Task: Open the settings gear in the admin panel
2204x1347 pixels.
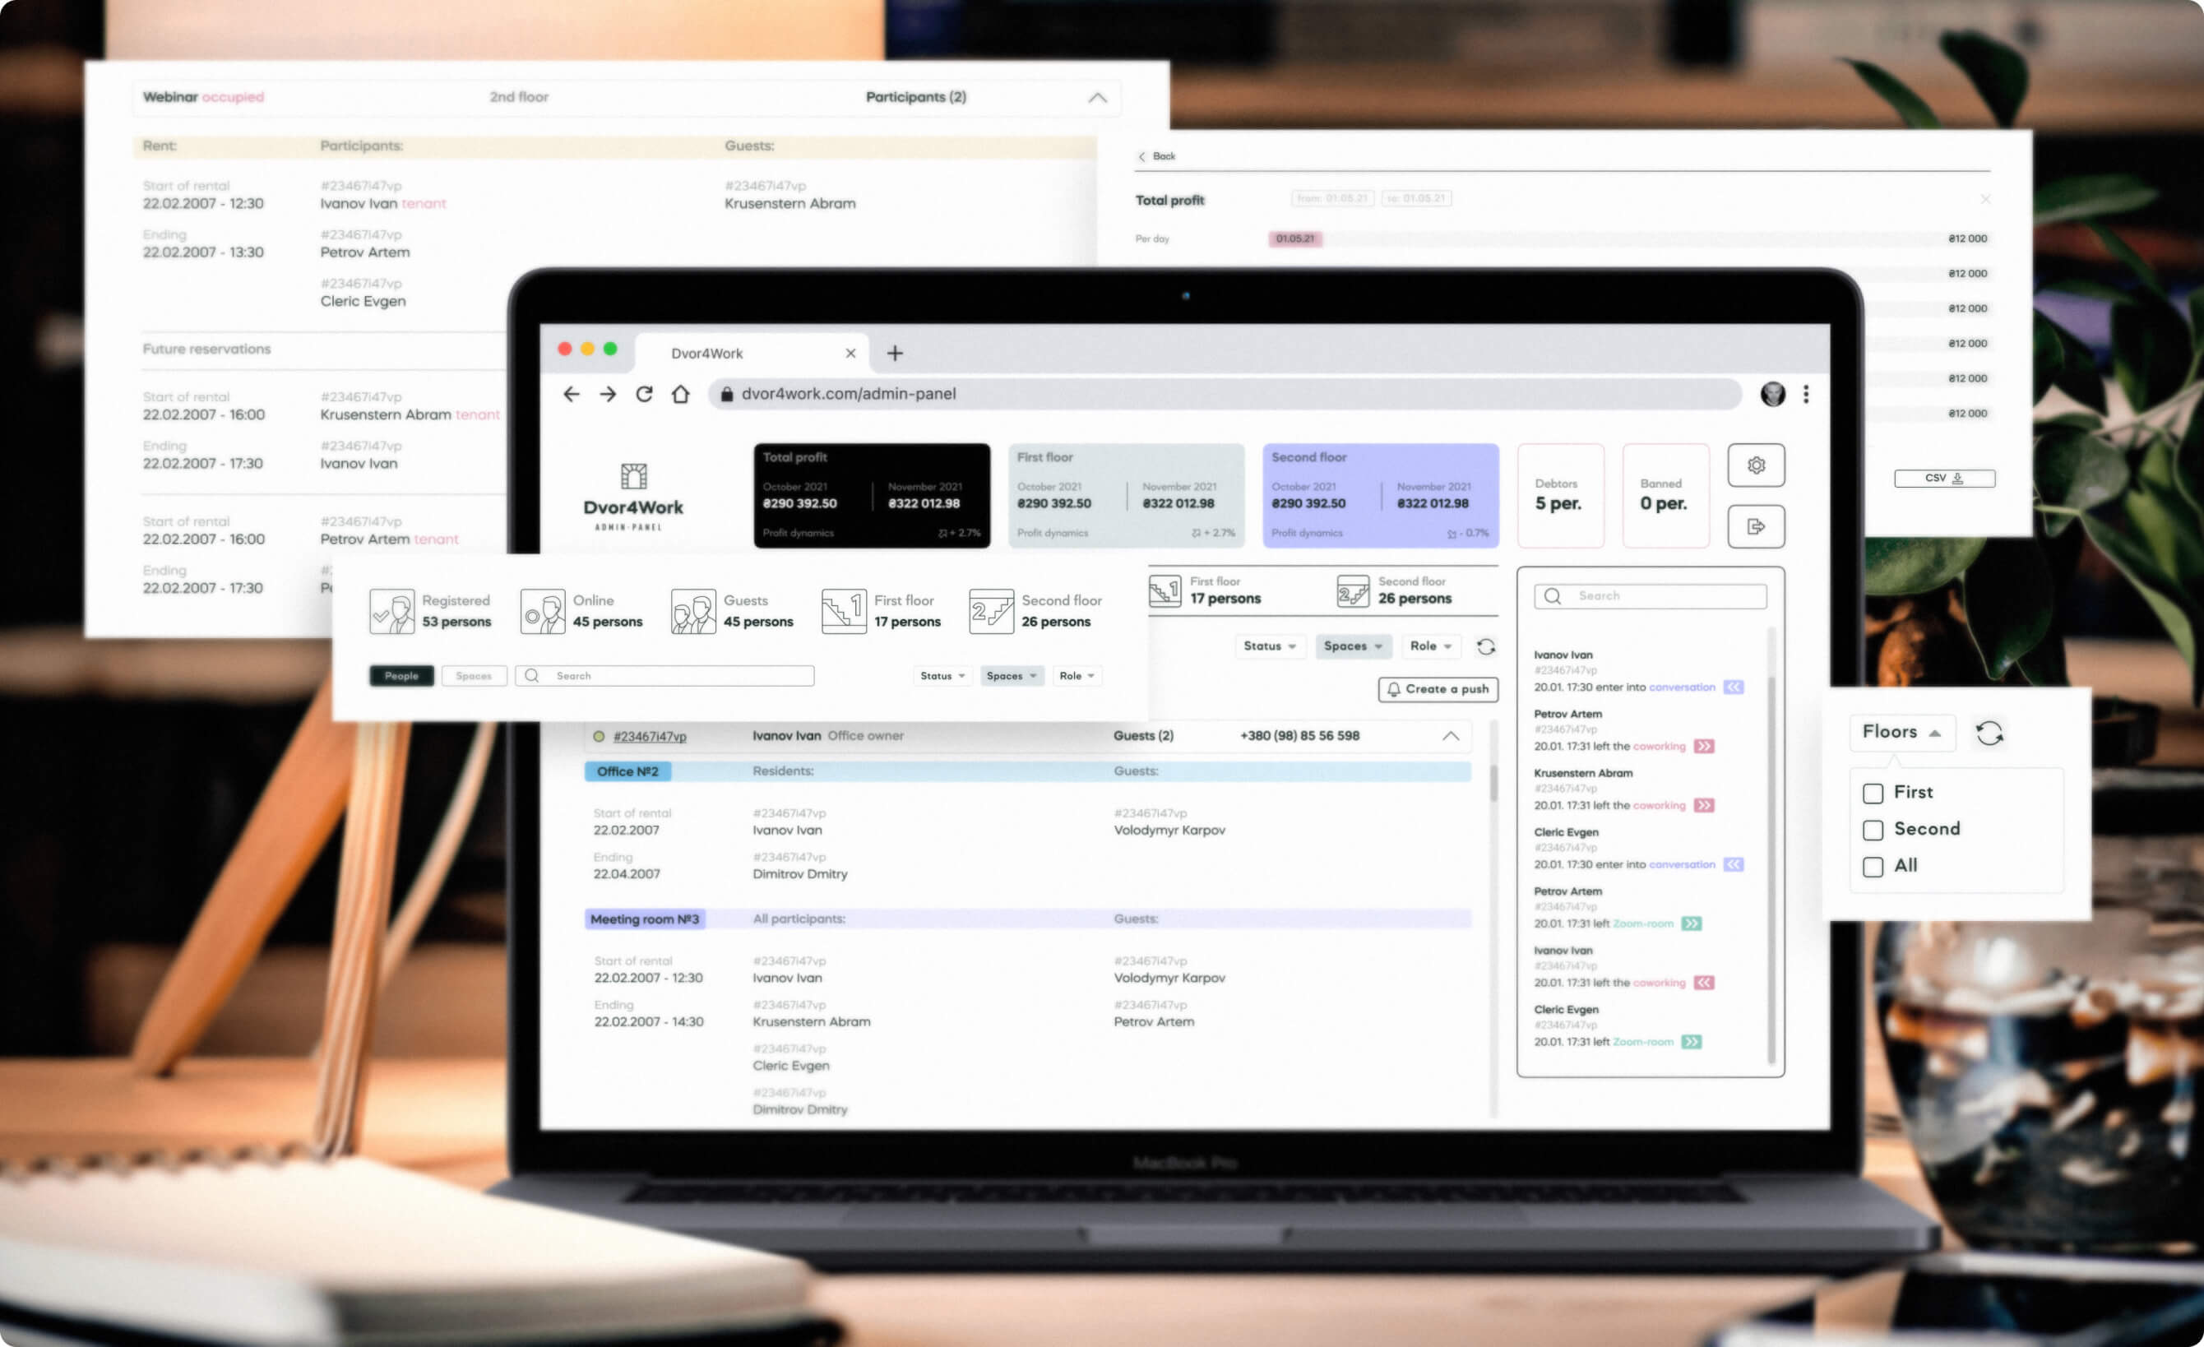Action: click(1756, 464)
